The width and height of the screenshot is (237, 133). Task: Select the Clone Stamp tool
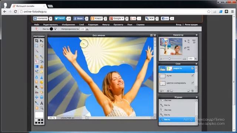[x=41, y=66]
